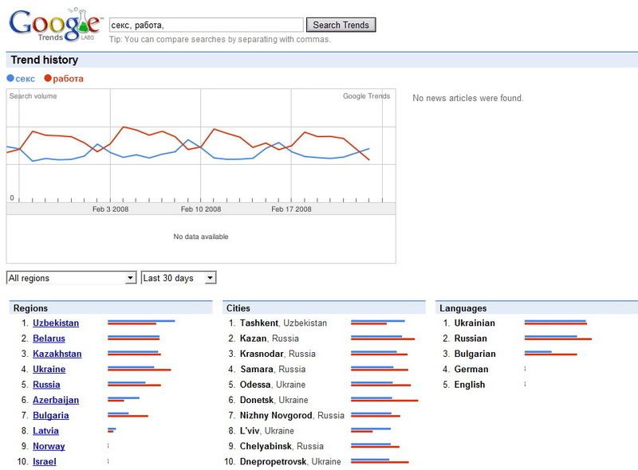The height and width of the screenshot is (470, 638).
Task: Select Kazakhstan in the Regions list
Action: (57, 354)
